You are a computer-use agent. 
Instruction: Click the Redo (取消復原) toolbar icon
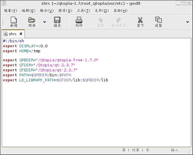click(x=118, y=22)
